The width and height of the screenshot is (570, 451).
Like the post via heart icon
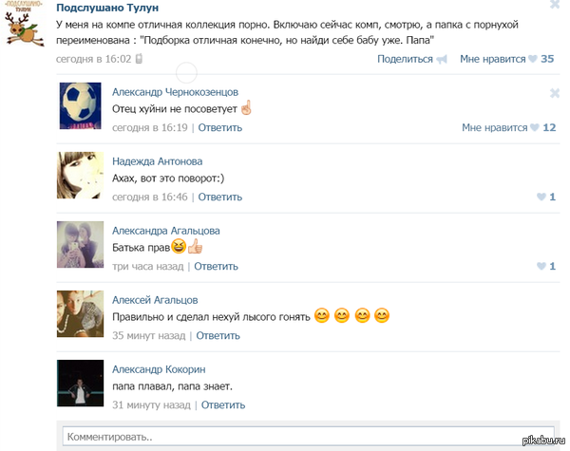point(533,59)
